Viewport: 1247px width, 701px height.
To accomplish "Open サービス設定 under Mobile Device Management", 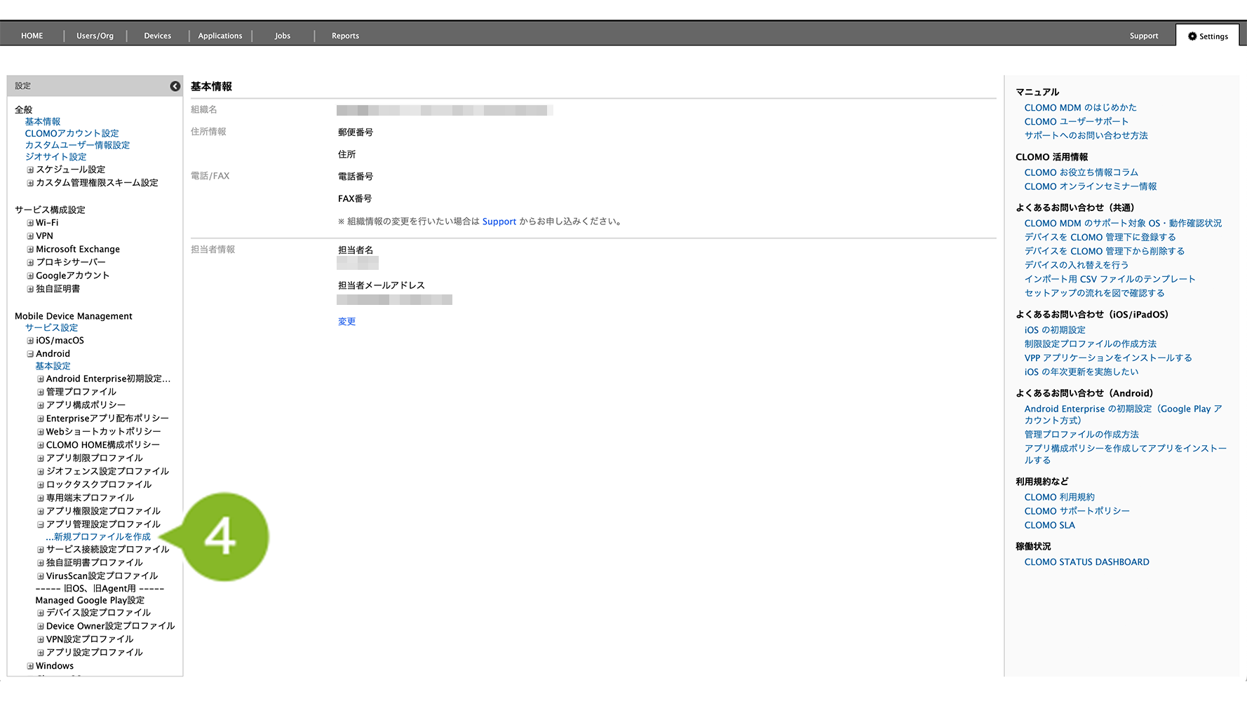I will 52,328.
